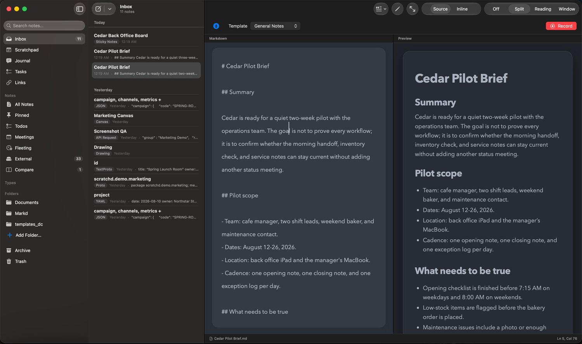The image size is (582, 344).
Task: Click Add Folder...
Action: point(44,235)
